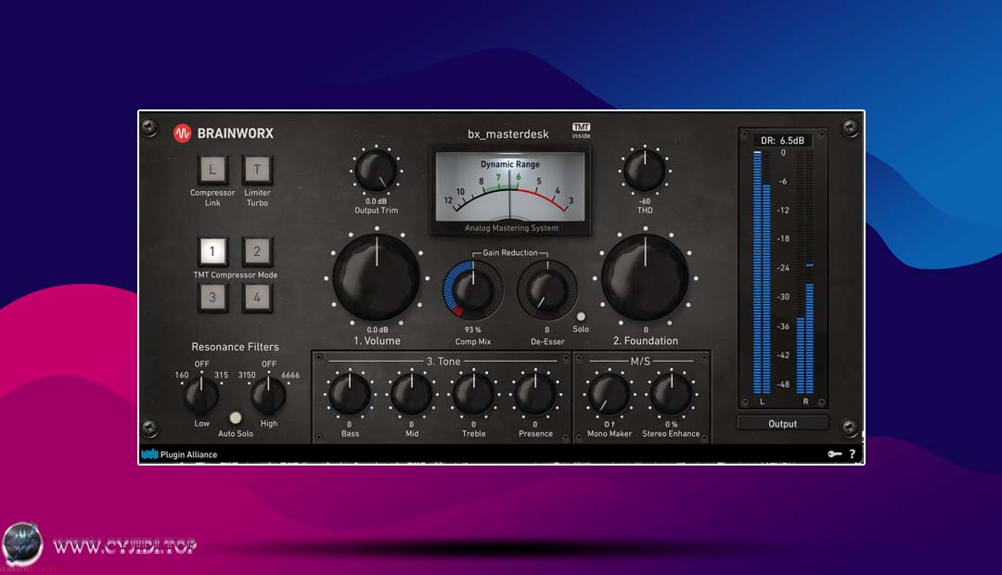Click the Presence tone knob

coord(535,393)
